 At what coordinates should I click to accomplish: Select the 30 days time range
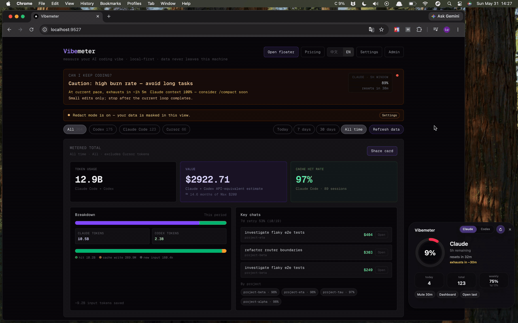click(x=328, y=129)
